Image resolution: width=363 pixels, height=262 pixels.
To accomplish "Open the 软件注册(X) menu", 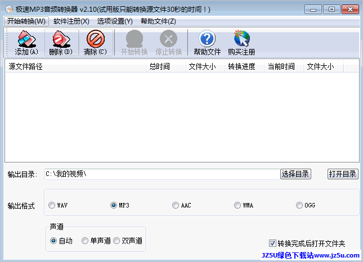I will tap(71, 21).
